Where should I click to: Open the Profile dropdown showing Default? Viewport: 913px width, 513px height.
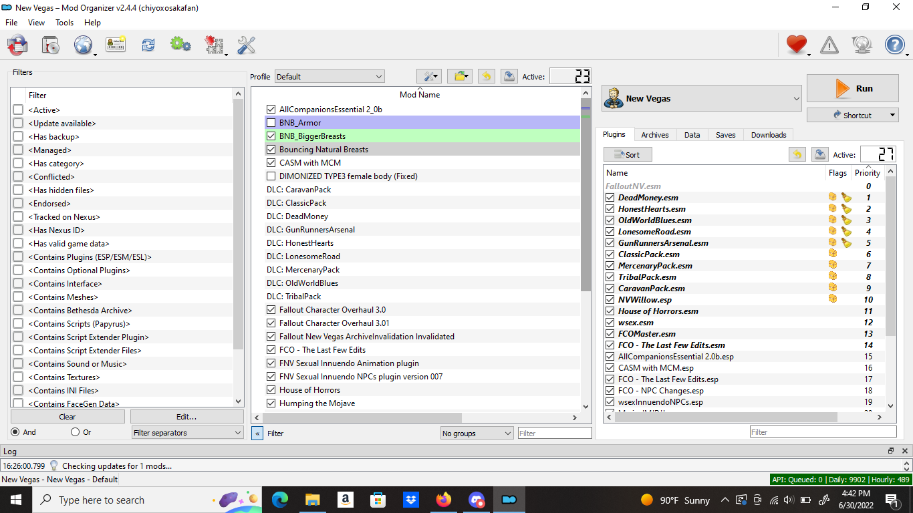click(330, 77)
